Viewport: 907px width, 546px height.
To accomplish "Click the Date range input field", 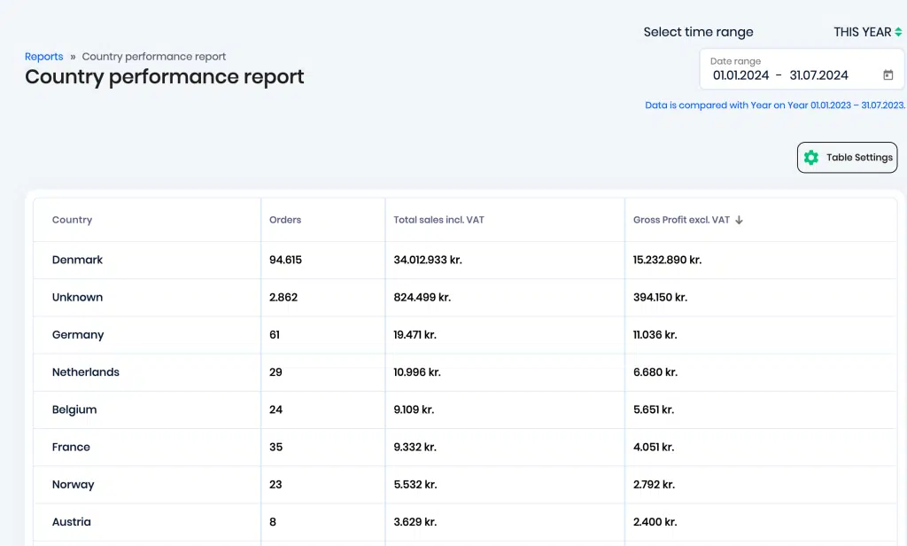I will tap(802, 69).
